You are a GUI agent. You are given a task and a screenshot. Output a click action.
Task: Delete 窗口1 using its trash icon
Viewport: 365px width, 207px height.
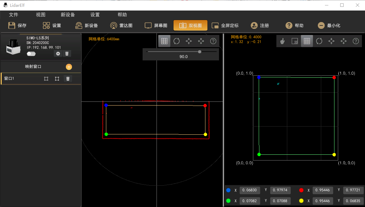(x=68, y=79)
